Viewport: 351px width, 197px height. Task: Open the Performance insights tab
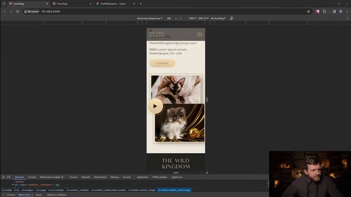click(52, 177)
